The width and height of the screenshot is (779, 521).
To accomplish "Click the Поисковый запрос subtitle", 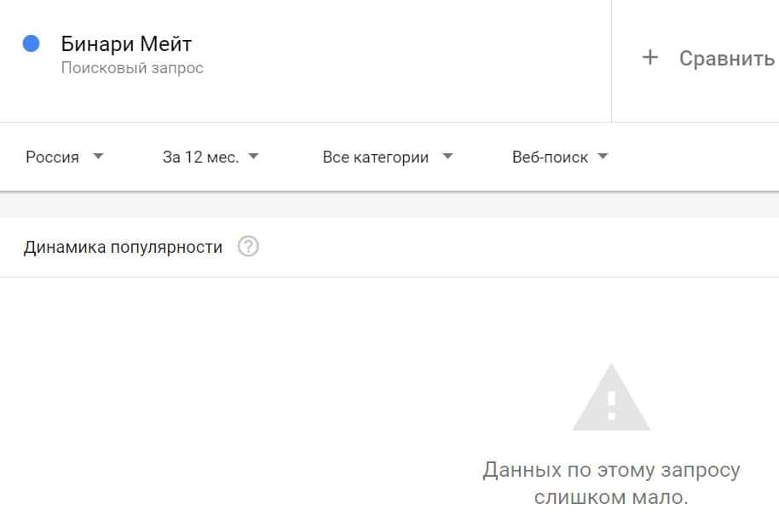I will [132, 68].
